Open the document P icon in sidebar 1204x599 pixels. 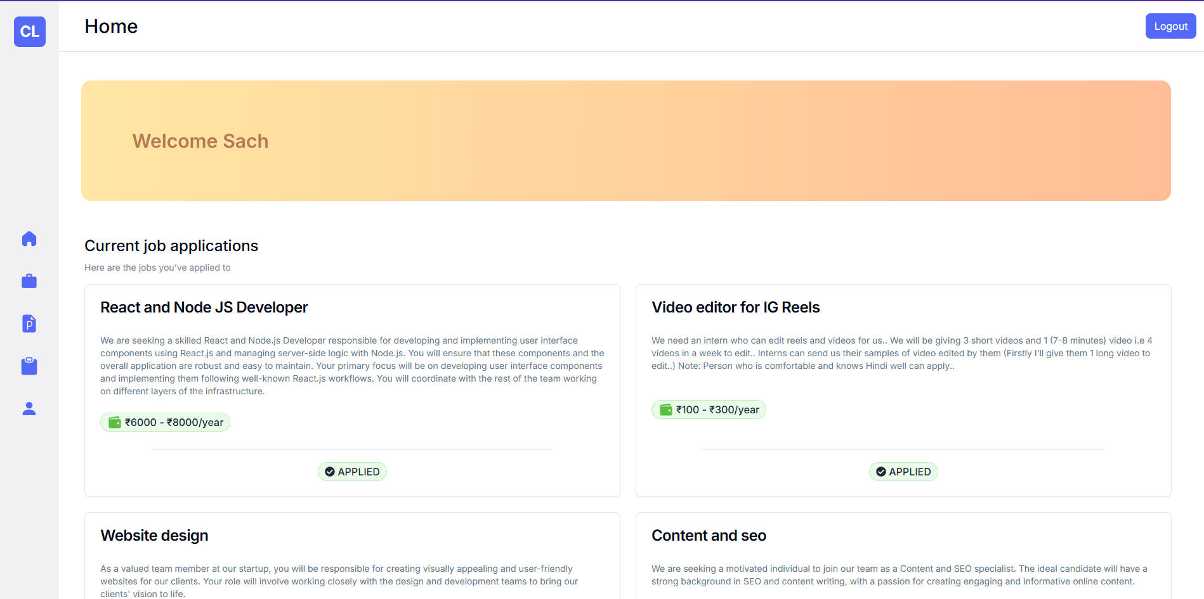pyautogui.click(x=29, y=324)
